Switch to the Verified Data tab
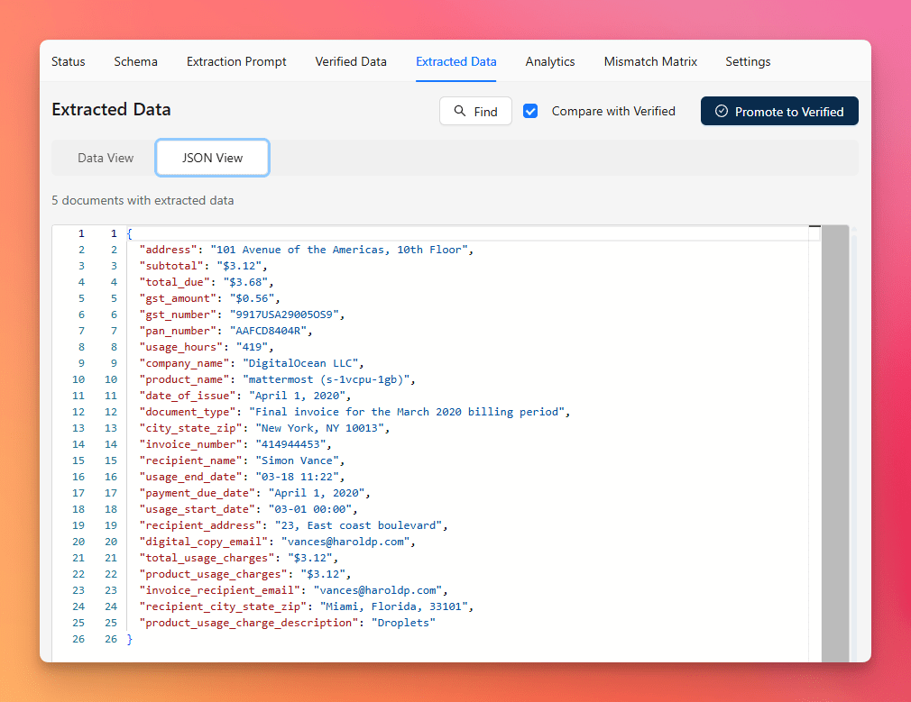The height and width of the screenshot is (702, 911). click(x=351, y=62)
